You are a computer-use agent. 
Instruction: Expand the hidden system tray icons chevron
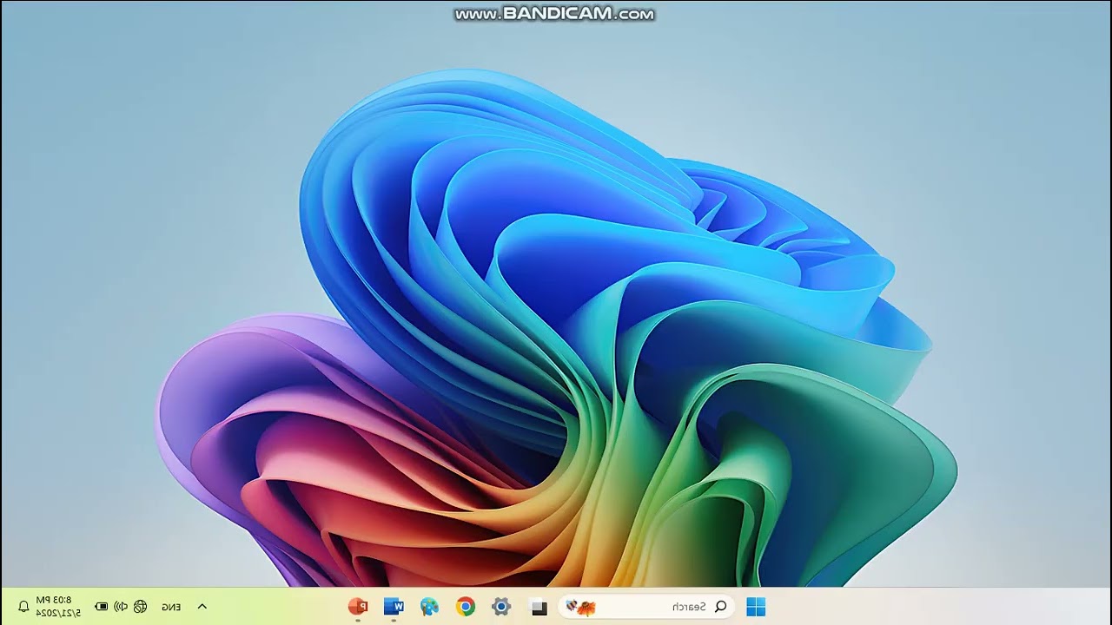pos(202,607)
